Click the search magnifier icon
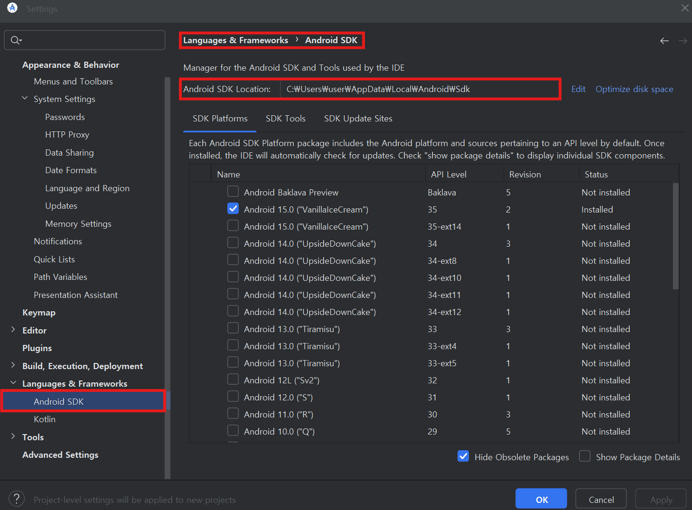Image resolution: width=692 pixels, height=510 pixels. coord(16,40)
